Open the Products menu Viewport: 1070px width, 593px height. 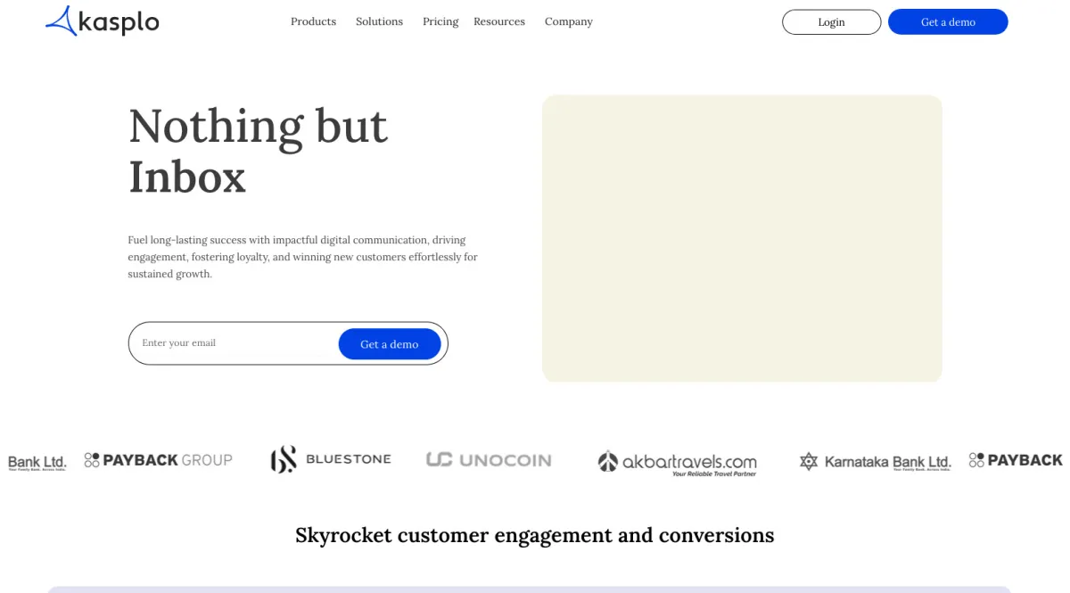(313, 21)
